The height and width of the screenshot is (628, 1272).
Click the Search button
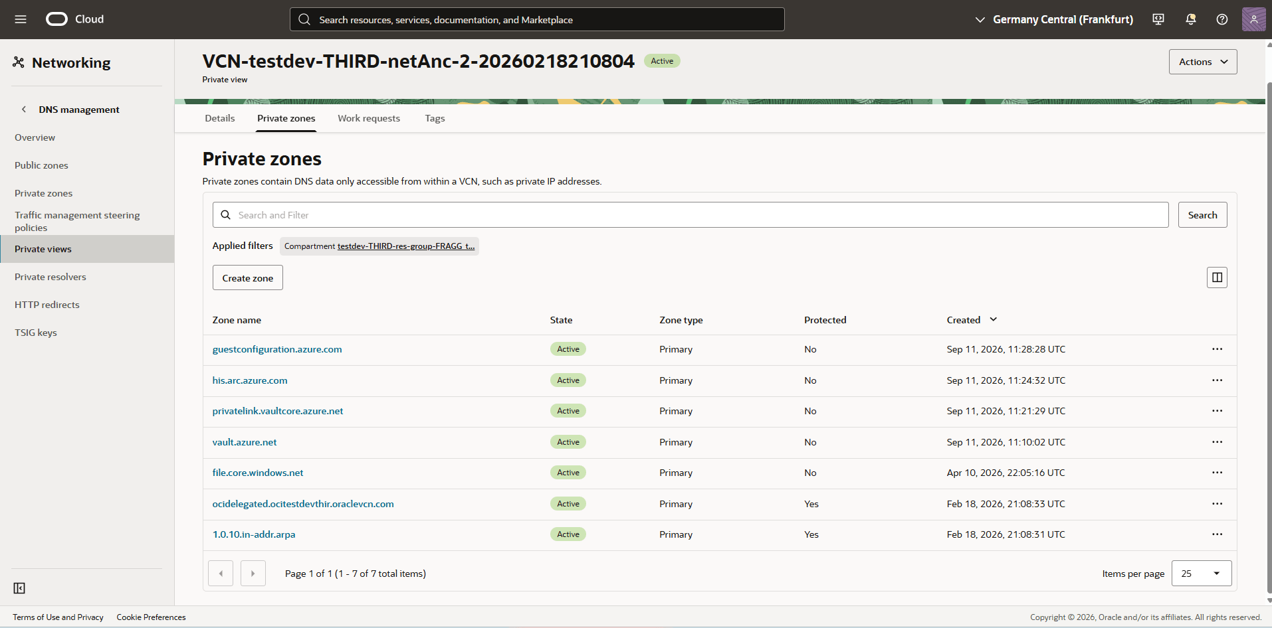(1203, 215)
